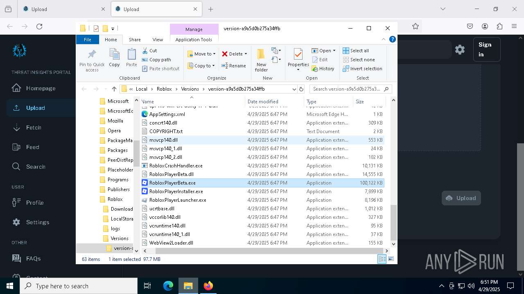This screenshot has width=524, height=294.
Task: Open address bar history dropdown
Action: pos(294,89)
